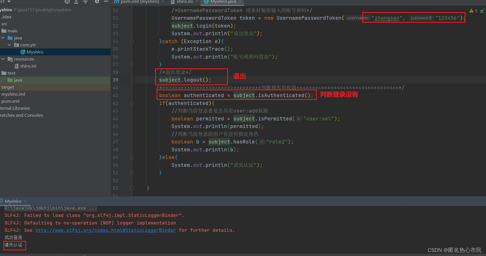This screenshot has height=256, width=486.
Task: Select the .idea folder in tree
Action: point(6,17)
